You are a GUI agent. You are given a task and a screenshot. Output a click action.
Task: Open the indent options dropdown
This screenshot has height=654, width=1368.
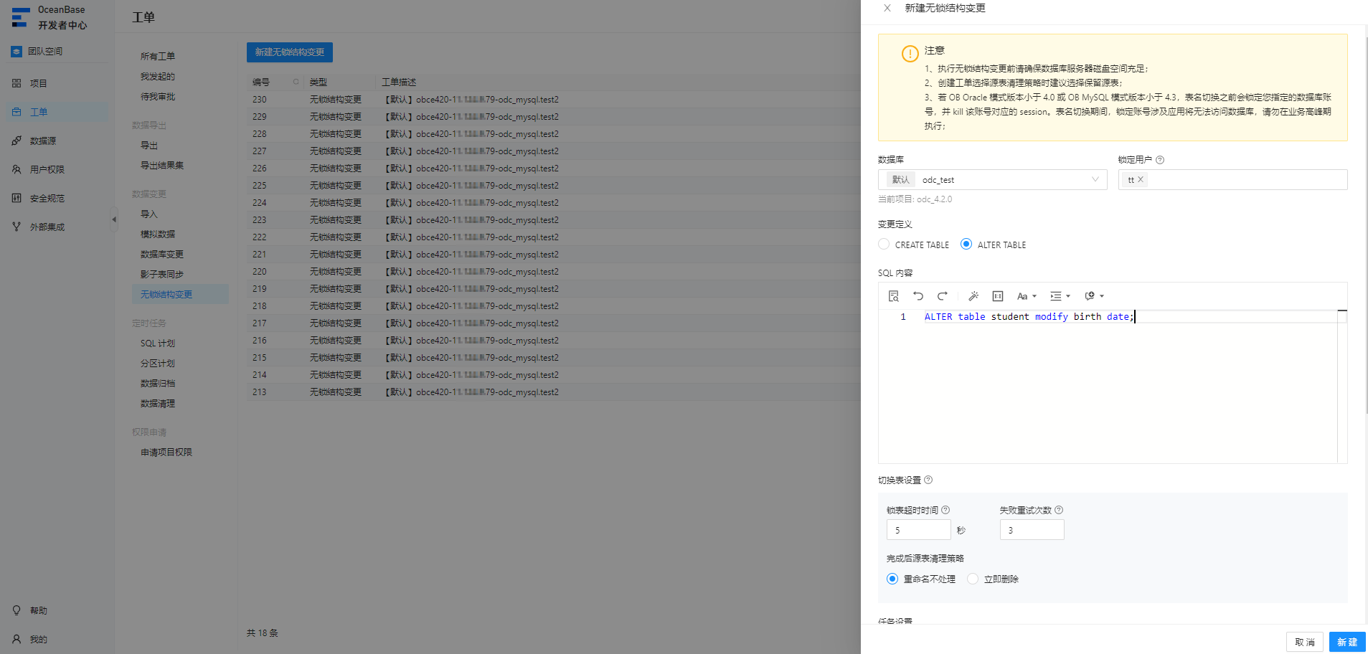[1060, 296]
